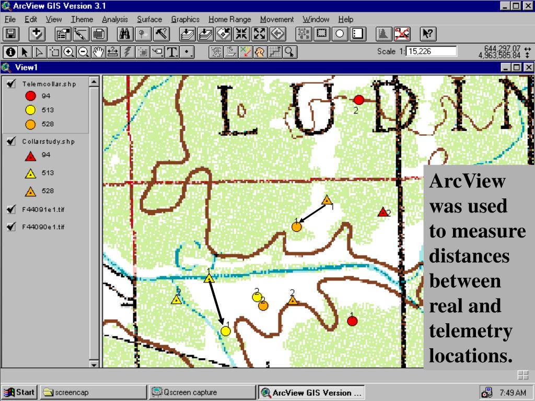Select the Collarstudy.shp theme name

pyautogui.click(x=49, y=141)
